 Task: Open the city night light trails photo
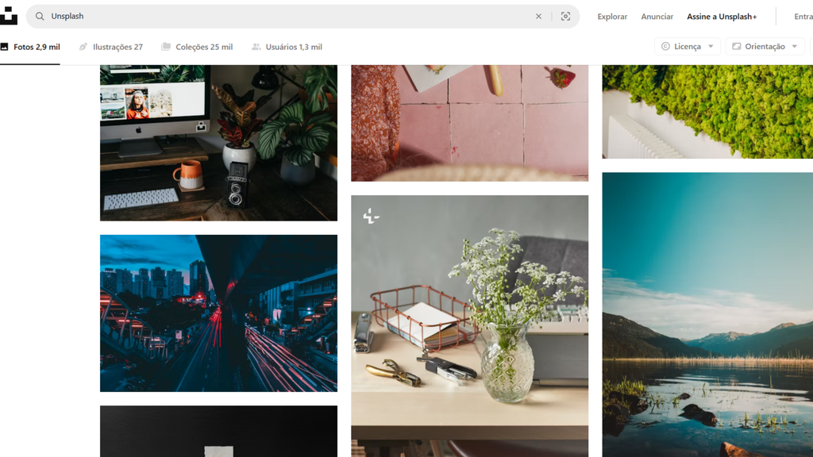tap(219, 313)
